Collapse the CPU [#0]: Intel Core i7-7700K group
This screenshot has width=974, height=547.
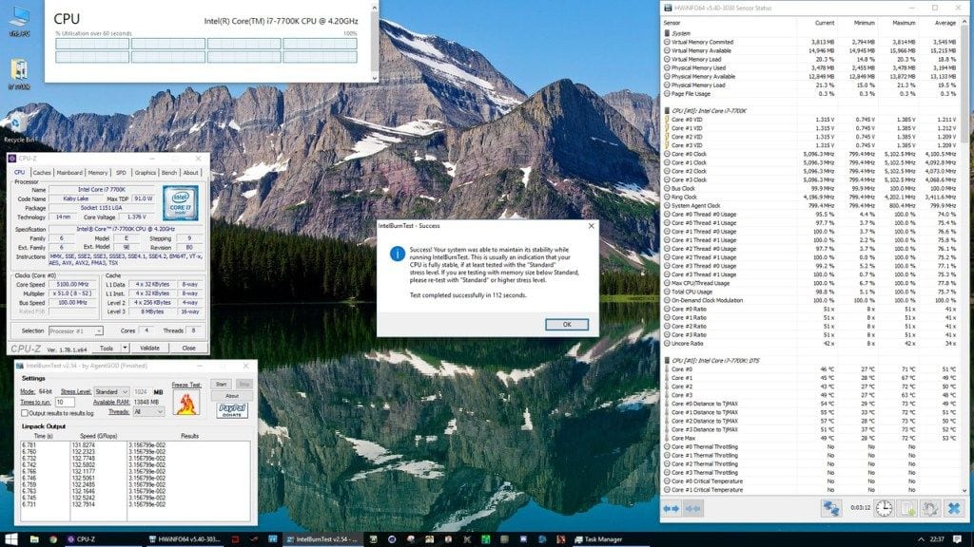[667, 110]
